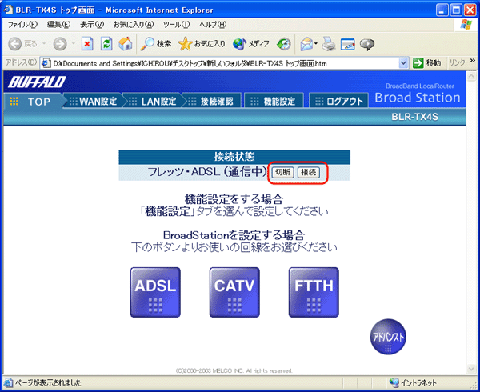Viewport: 480px width, 392px height.
Task: Switch to the 機能設定 tab
Action: 274,102
